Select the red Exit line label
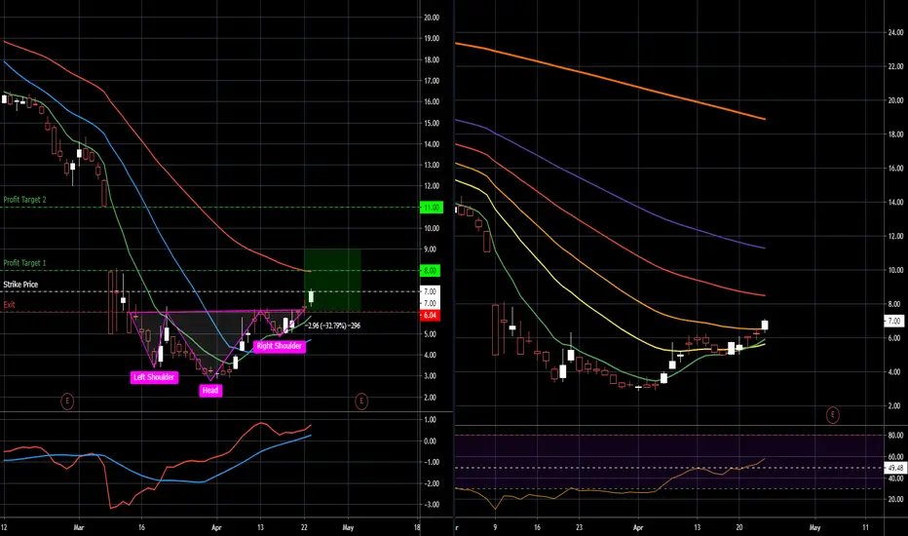This screenshot has width=908, height=536. 10,305
